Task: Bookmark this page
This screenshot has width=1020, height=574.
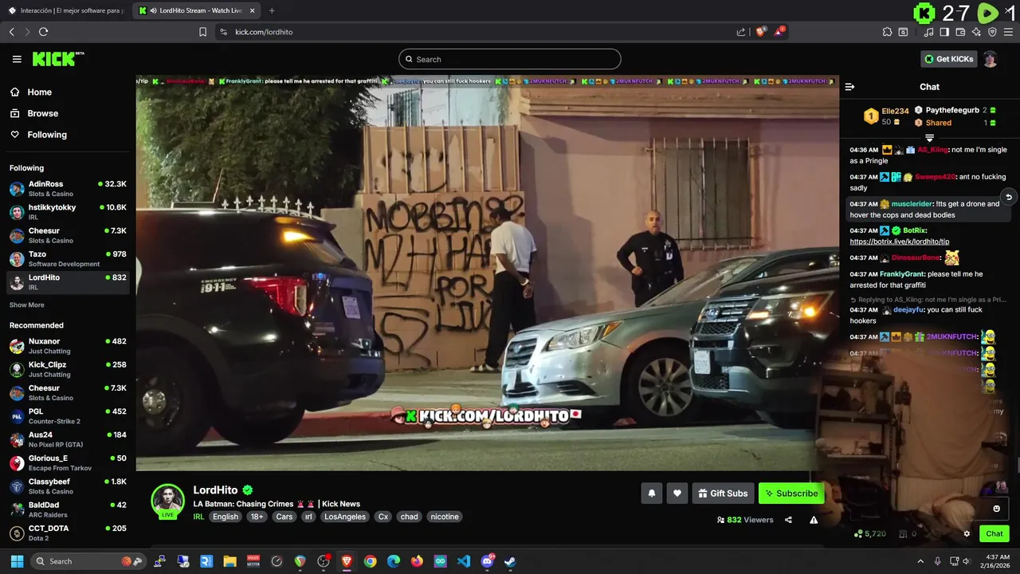Action: click(x=202, y=32)
